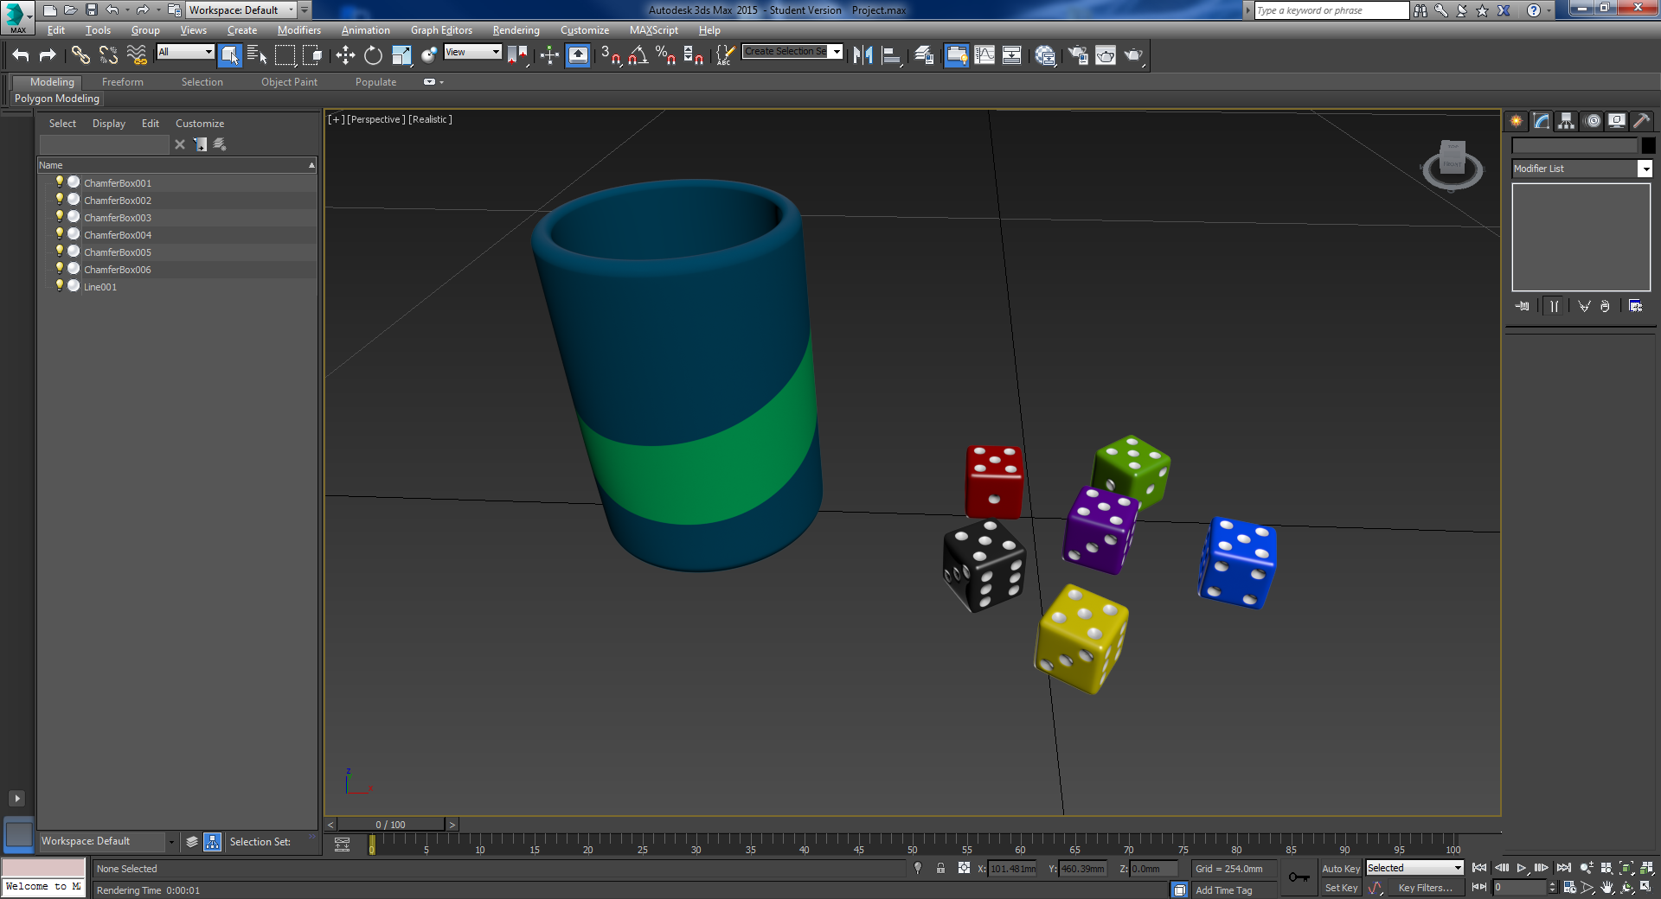This screenshot has width=1661, height=899.
Task: Click the Key Filters button
Action: (1424, 888)
